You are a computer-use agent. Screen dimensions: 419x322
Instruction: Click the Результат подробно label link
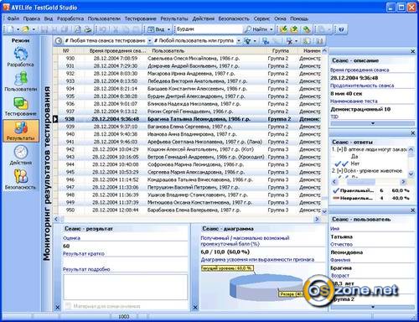pyautogui.click(x=86, y=269)
